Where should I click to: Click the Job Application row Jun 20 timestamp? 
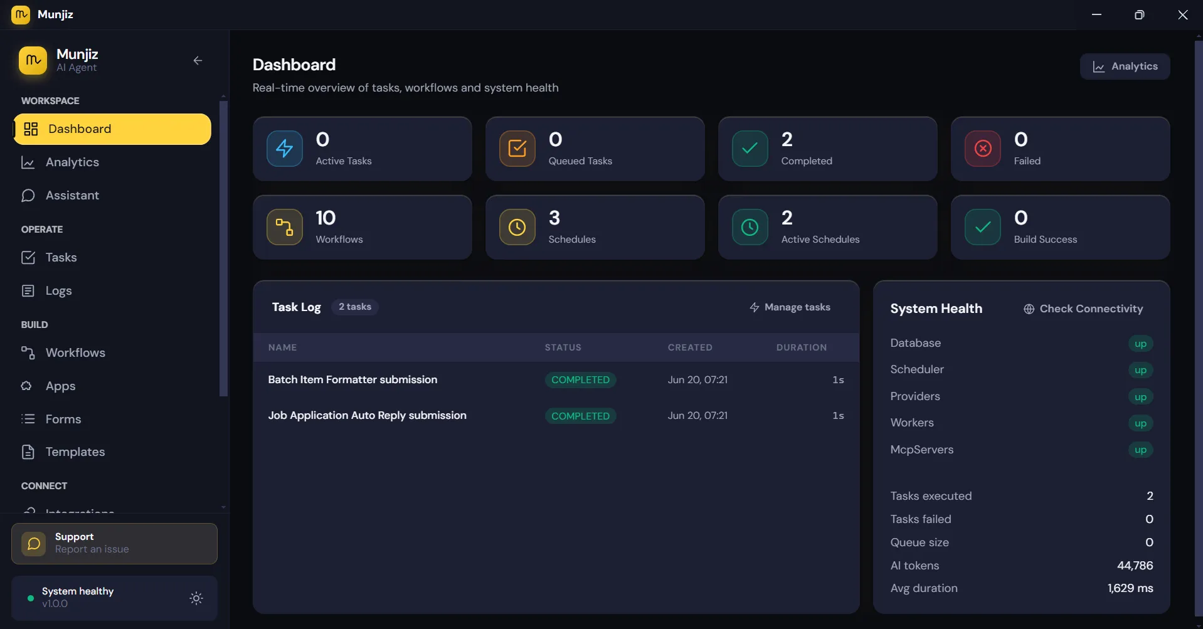(x=697, y=416)
